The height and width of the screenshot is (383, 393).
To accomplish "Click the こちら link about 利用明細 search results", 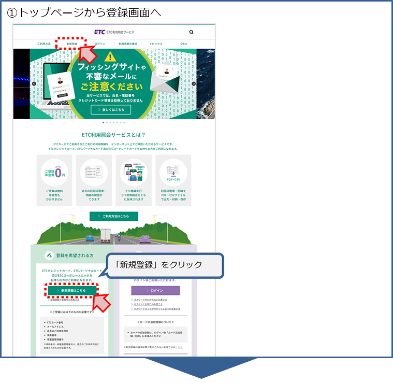I will tap(179, 347).
